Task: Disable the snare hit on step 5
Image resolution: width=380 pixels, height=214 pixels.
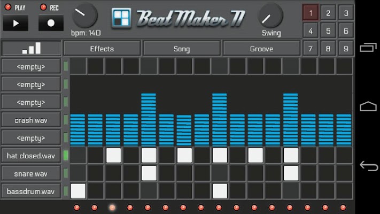Action: point(149,173)
